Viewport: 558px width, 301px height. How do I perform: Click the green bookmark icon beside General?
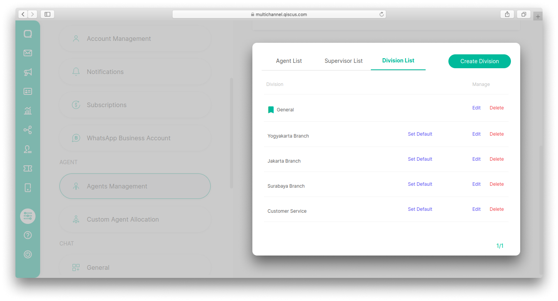pyautogui.click(x=271, y=110)
